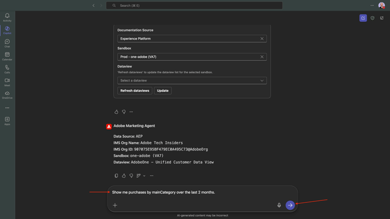This screenshot has height=219, width=390.
Task: Show more apps via sidebar ellipsis
Action: 7,108
